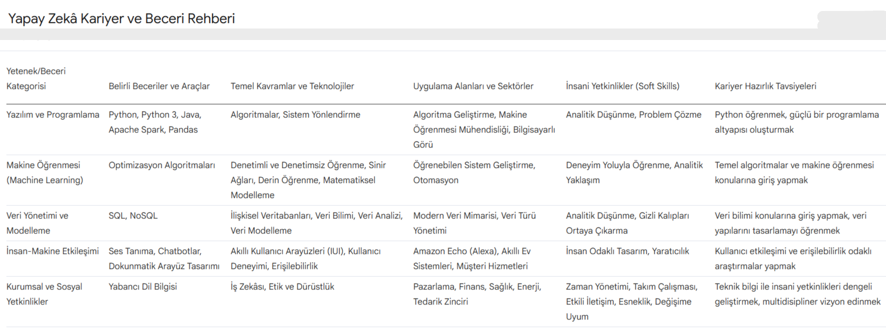
Task: Select the Veri Yönetimi ve Modelleme cell
Action: click(38, 223)
